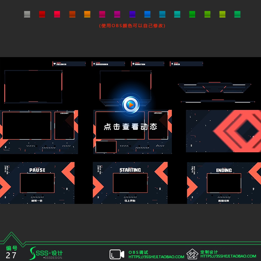Open the 定制设计 taobao link
Viewport: 261px width, 261px height.
tap(228, 256)
